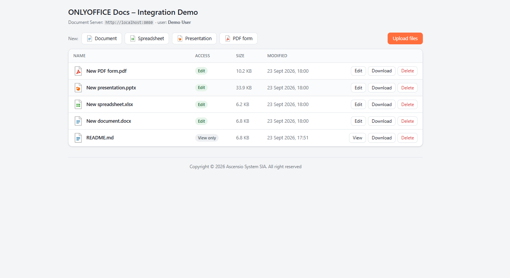
Task: Open the file name New spreadsheet.xlsx
Action: pyautogui.click(x=110, y=104)
